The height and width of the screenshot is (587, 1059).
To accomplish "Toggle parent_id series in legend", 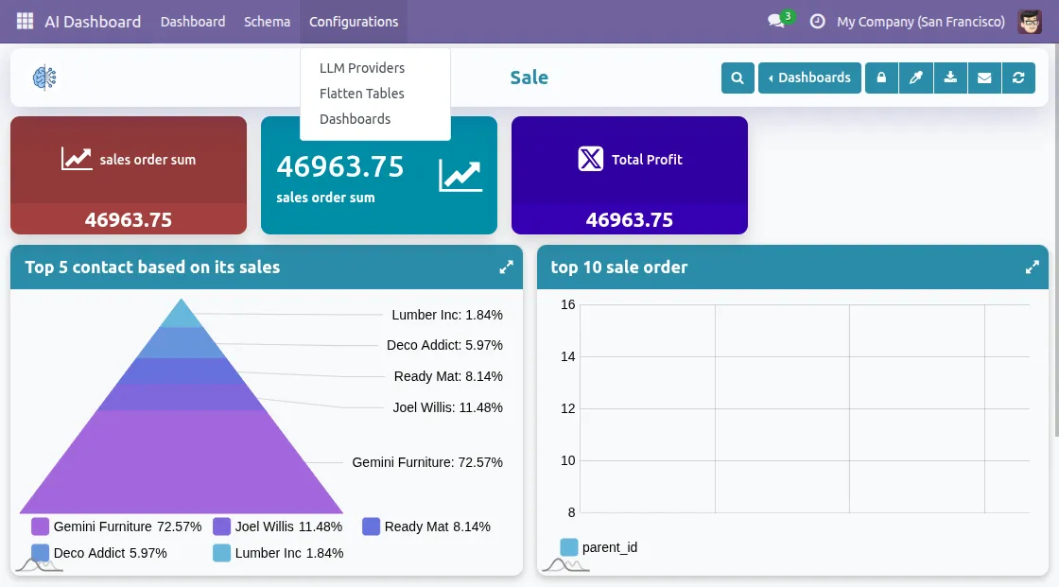I will (x=599, y=547).
